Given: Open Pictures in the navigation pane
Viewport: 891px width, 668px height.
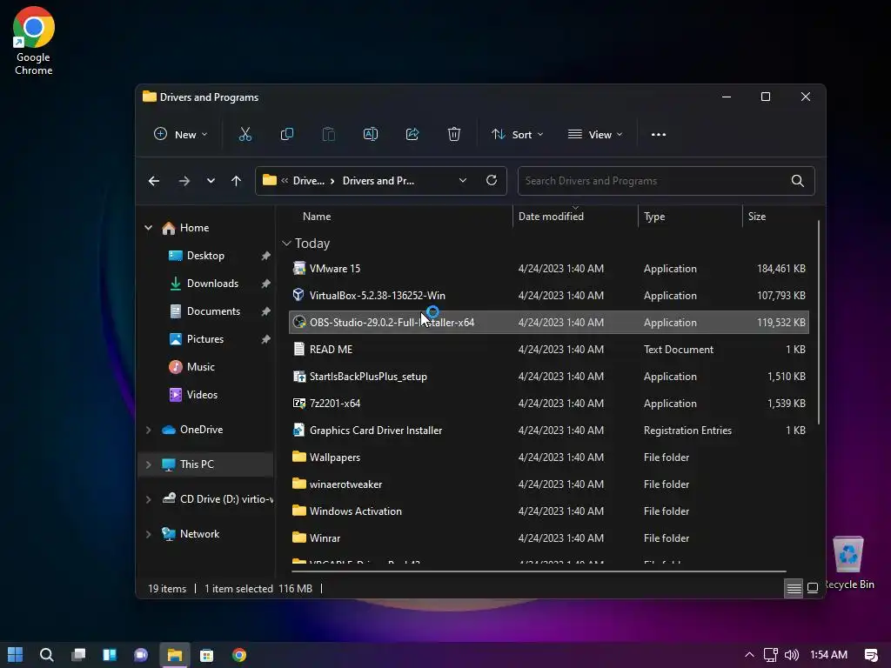Looking at the screenshot, I should (205, 339).
